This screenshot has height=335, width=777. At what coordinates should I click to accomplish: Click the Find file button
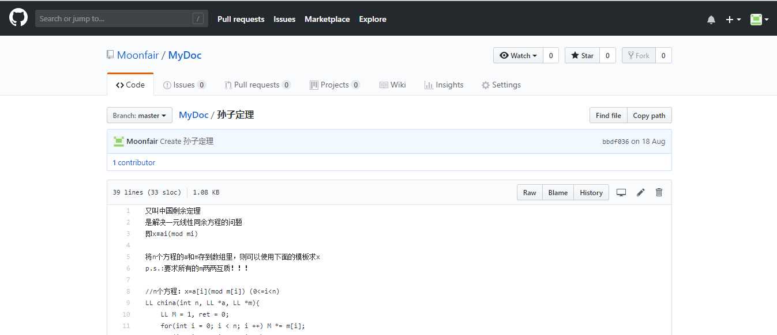[x=608, y=115]
